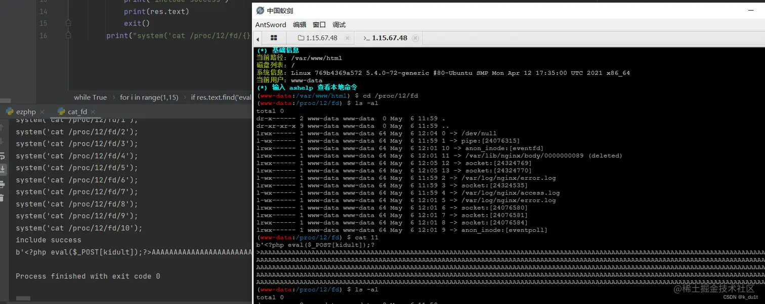The height and width of the screenshot is (304, 765).
Task: Click listing row '9 -> anon_inode:[eventpoll]'
Action: click(402, 230)
